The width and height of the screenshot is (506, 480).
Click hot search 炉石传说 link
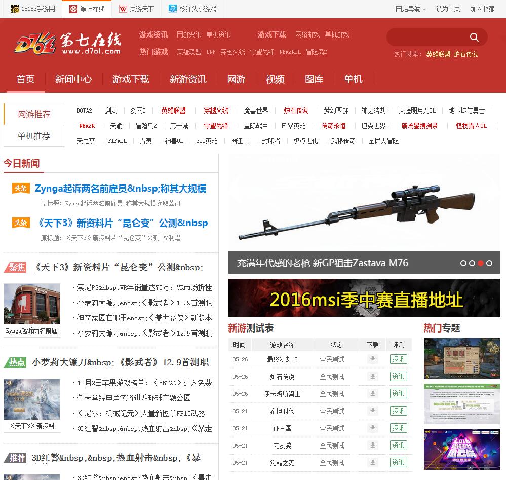(x=465, y=54)
